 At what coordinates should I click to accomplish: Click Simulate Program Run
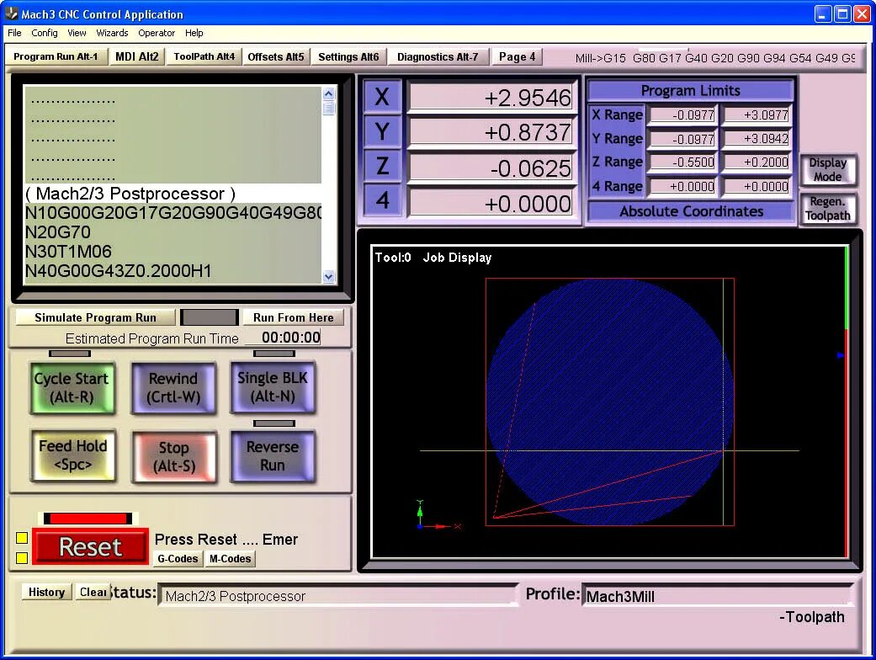coord(95,317)
